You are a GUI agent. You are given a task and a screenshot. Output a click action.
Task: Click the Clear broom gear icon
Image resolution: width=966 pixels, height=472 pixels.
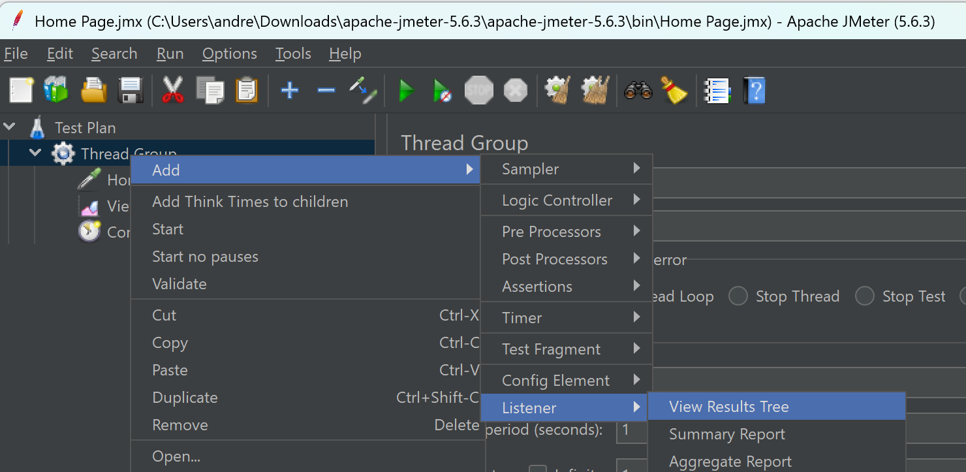coord(558,90)
